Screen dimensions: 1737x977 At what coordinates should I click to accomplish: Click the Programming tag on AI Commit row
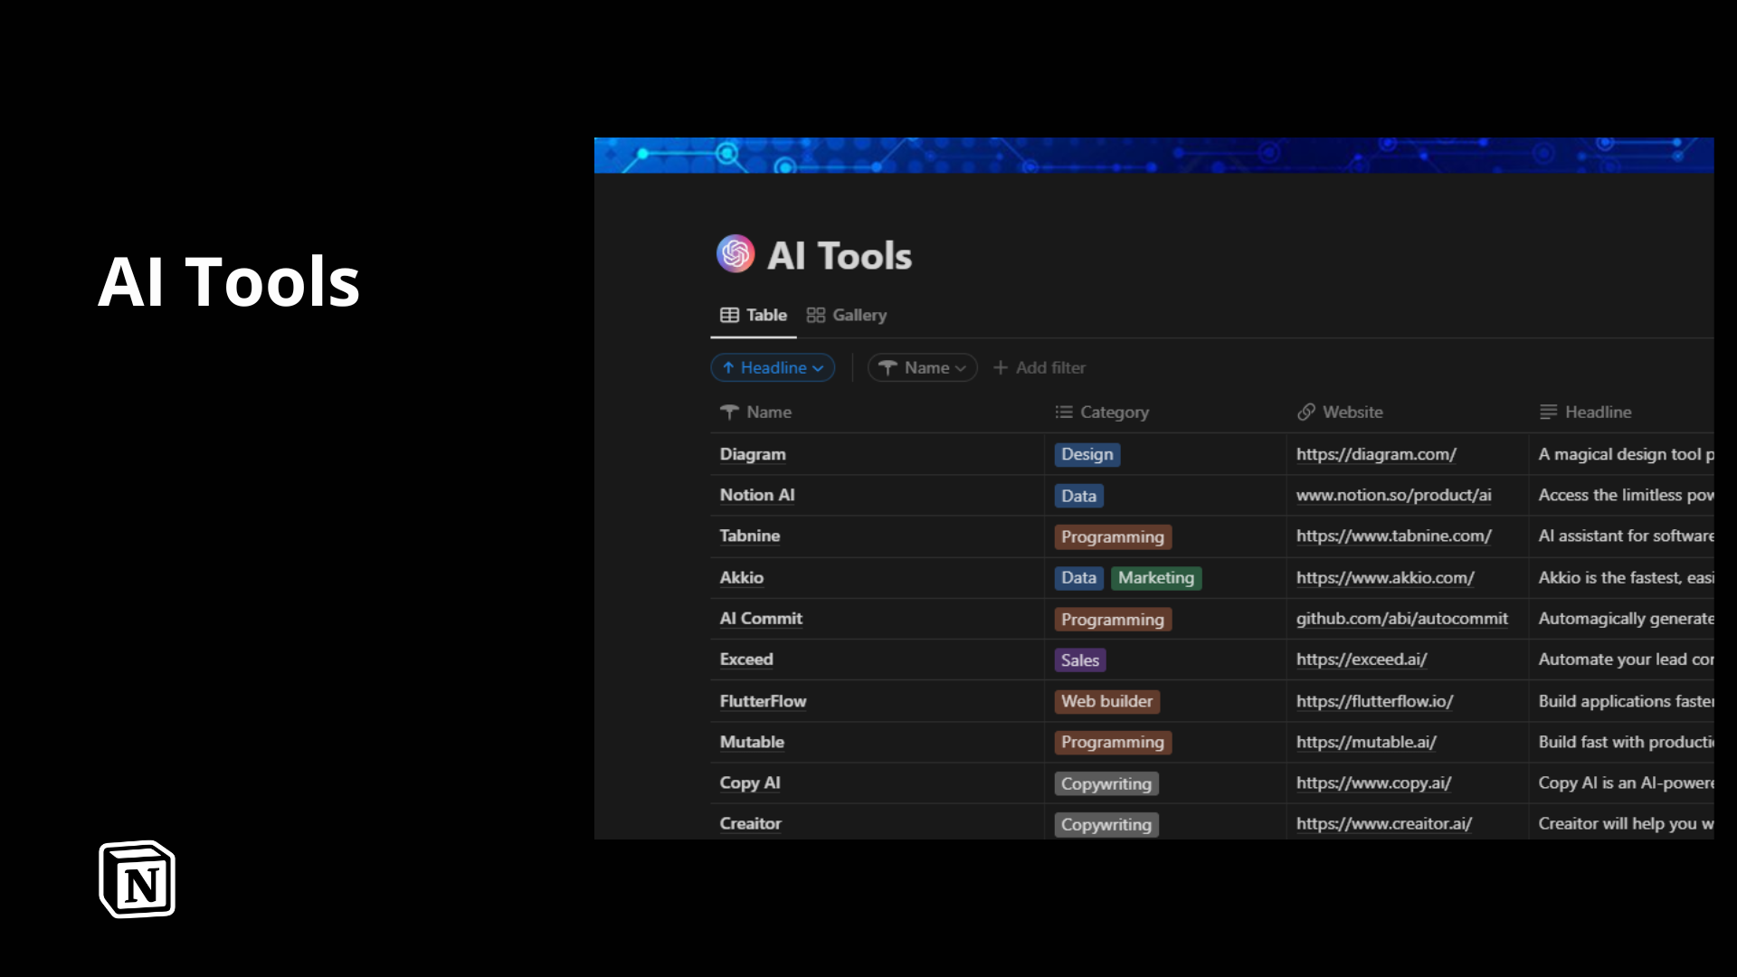tap(1113, 619)
